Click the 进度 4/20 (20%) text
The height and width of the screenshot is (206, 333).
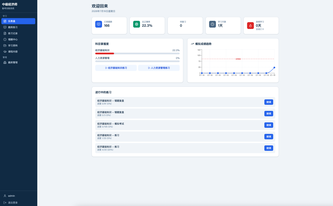(x=105, y=150)
